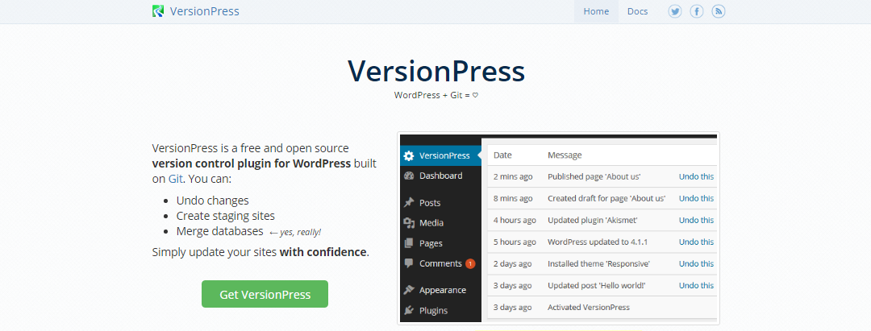Screen dimensions: 871x331
Task: Click the Media icon in sidebar
Action: click(409, 223)
